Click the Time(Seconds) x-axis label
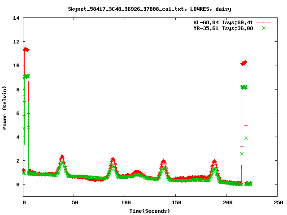This screenshot has height=215, width=287. 150,211
